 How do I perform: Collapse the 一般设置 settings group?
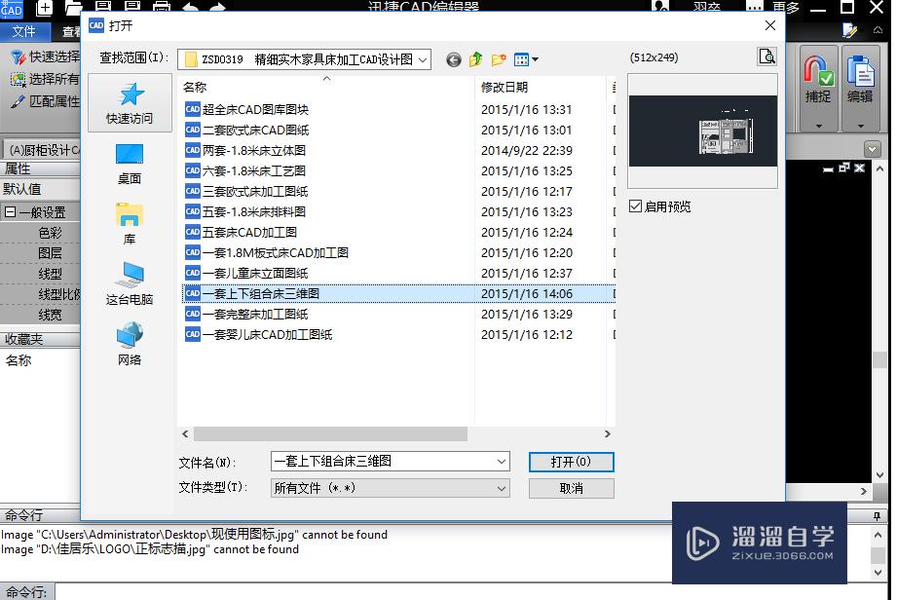[x=10, y=211]
